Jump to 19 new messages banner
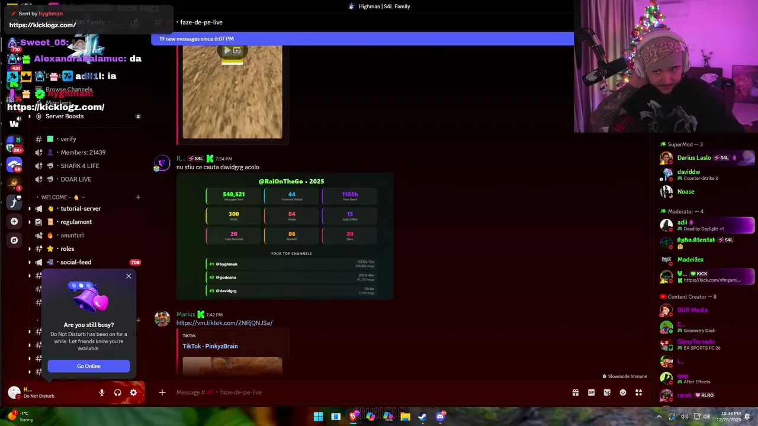Viewport: 758px width, 426px height. [362, 39]
